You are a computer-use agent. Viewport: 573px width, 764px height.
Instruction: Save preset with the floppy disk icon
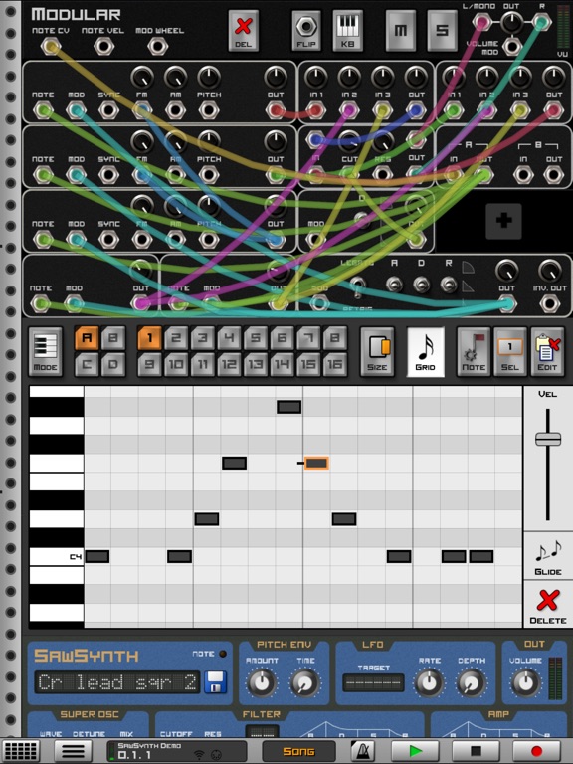pyautogui.click(x=215, y=682)
